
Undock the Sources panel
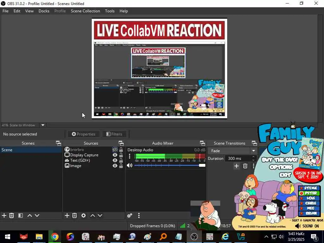click(x=121, y=143)
